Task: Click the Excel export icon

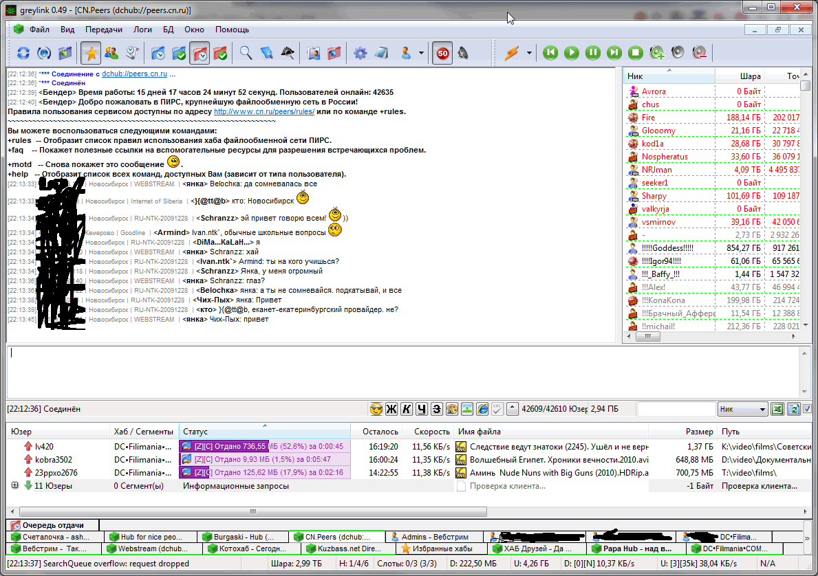Action: pyautogui.click(x=777, y=409)
